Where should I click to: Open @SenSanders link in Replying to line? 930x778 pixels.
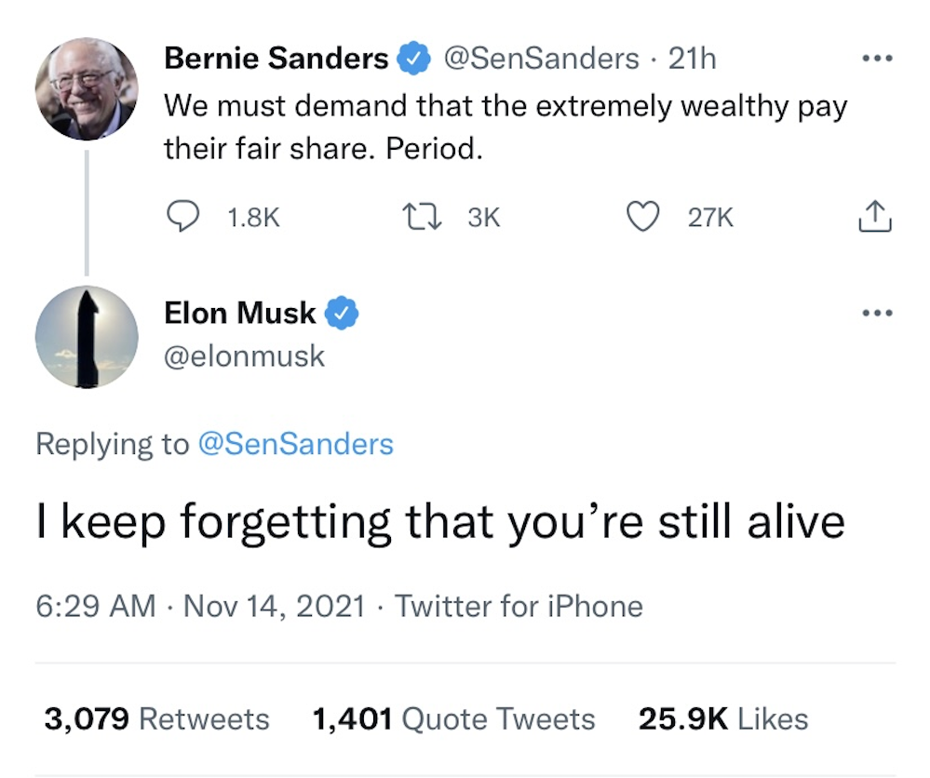pos(295,444)
